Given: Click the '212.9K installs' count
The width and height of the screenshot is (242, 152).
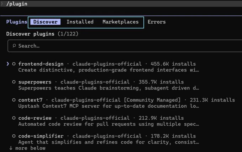Looking at the screenshot, I should point(161,118).
